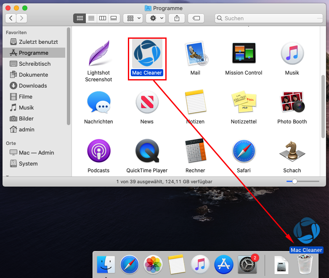Open Finder from the Dock
Screen dimensions: 329x278
tap(106, 265)
